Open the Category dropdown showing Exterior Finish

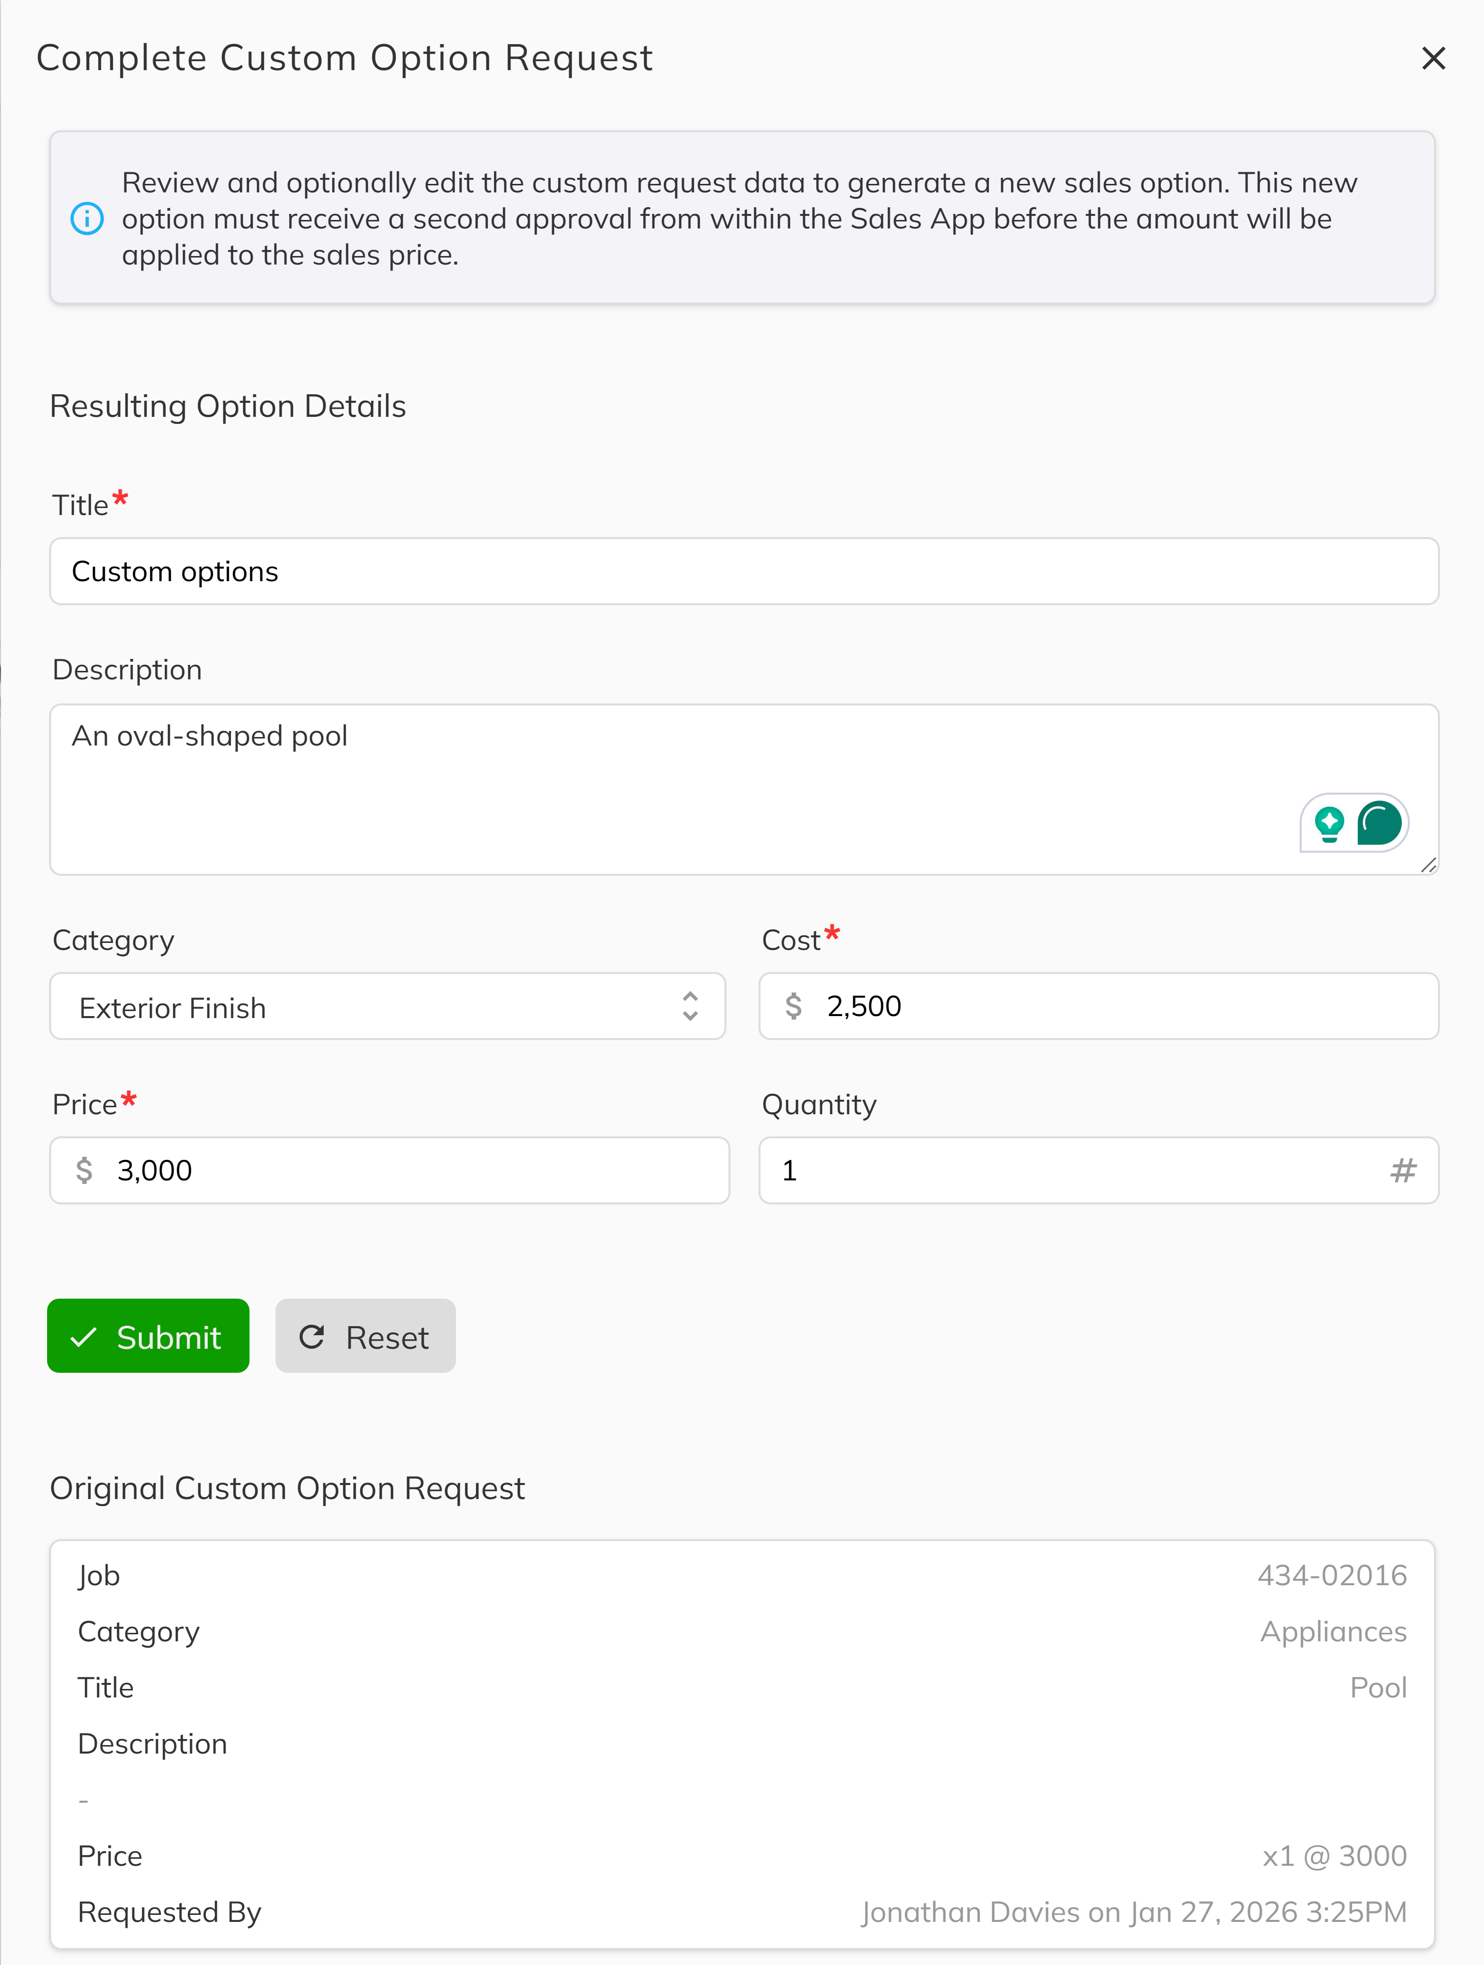pos(388,1006)
